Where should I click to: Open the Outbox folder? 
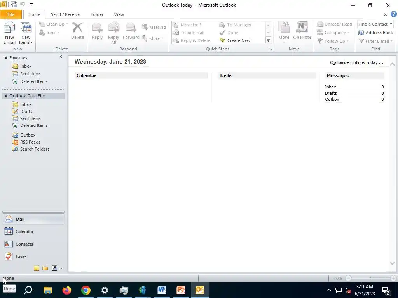[24, 135]
